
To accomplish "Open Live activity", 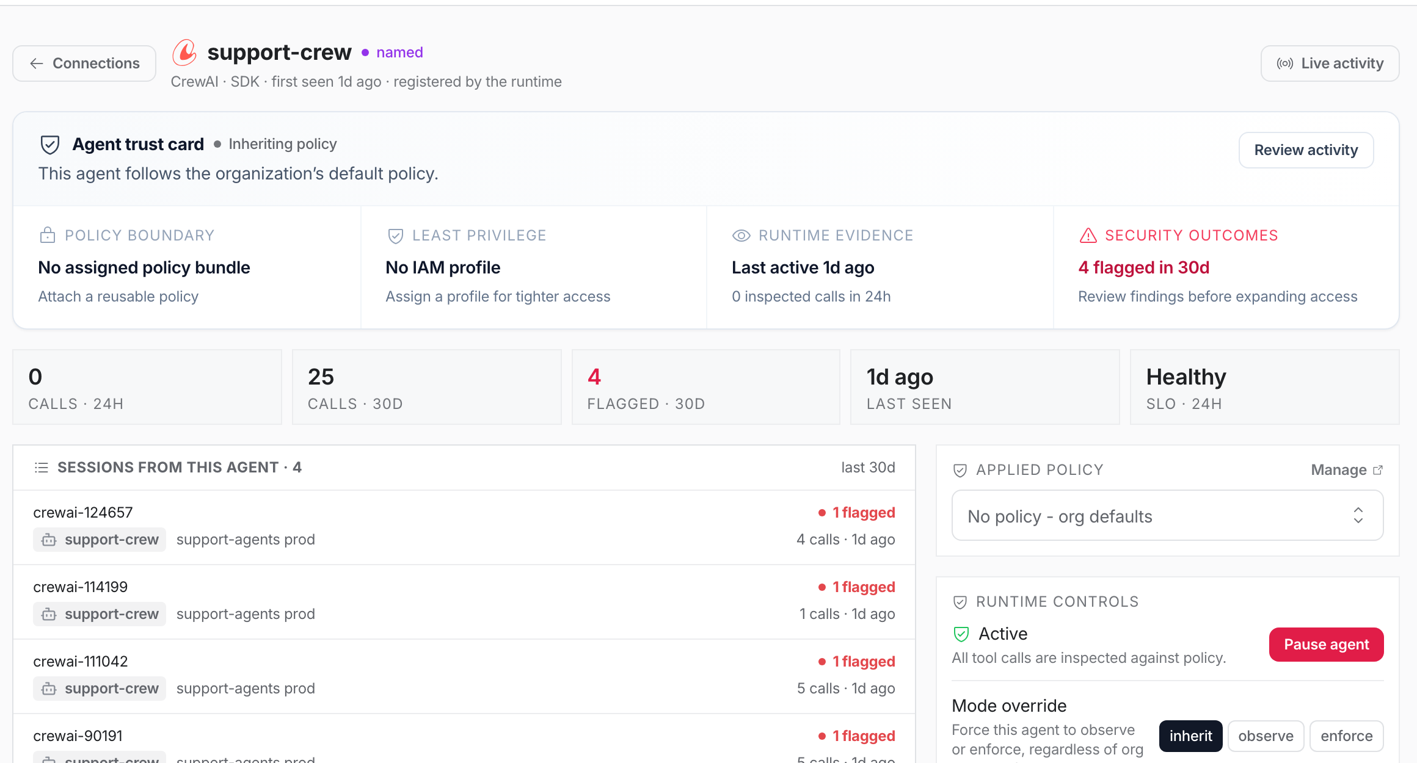I will click(x=1330, y=63).
